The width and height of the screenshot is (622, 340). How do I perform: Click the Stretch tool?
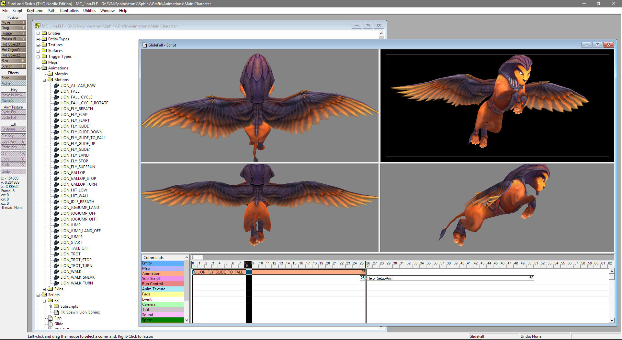coord(13,66)
